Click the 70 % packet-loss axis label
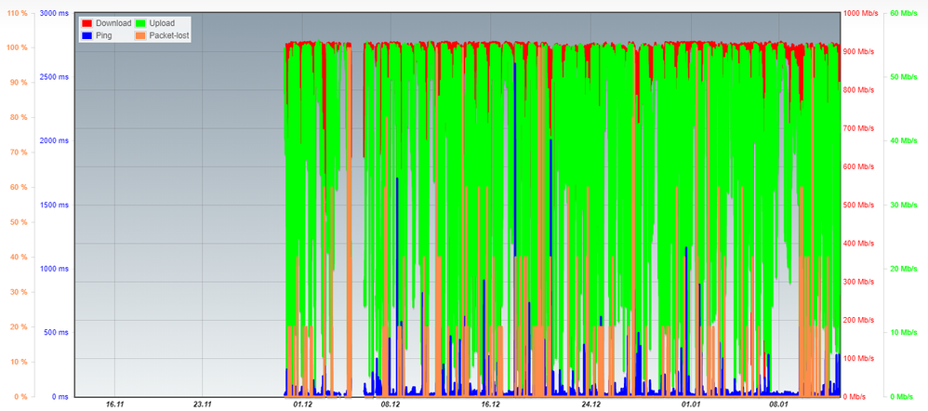The width and height of the screenshot is (928, 411). click(x=20, y=152)
